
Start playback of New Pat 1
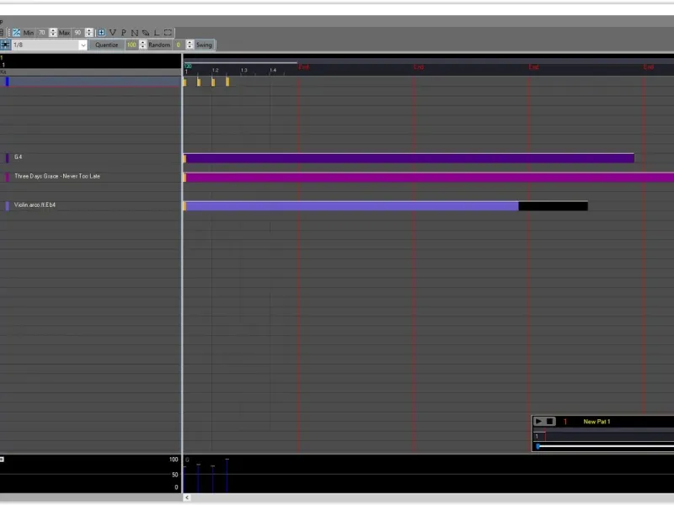[538, 422]
